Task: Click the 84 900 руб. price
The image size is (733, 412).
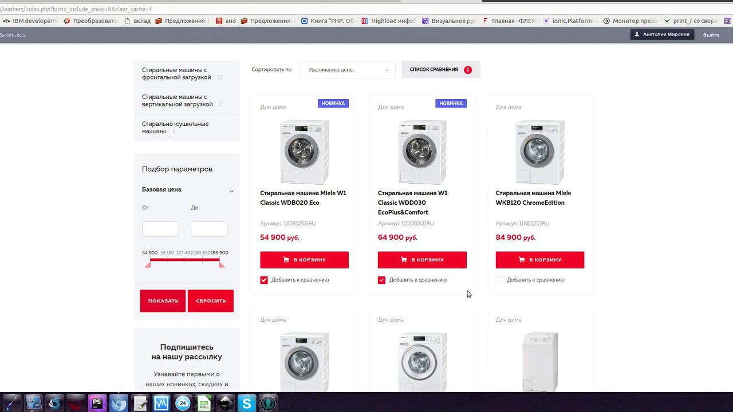Action: 515,237
